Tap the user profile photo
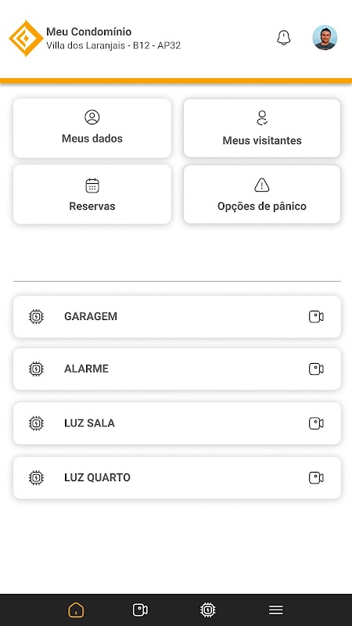This screenshot has height=626, width=352. click(x=325, y=38)
